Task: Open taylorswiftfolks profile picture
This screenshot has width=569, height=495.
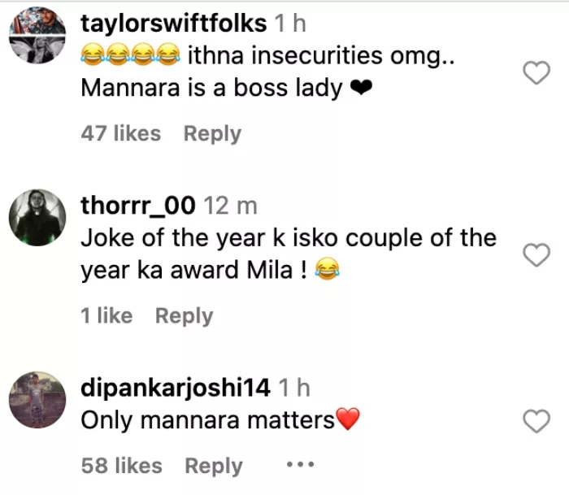Action: pyautogui.click(x=37, y=38)
